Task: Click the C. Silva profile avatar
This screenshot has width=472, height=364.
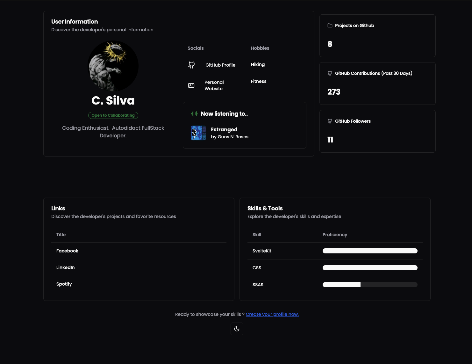Action: pyautogui.click(x=113, y=66)
